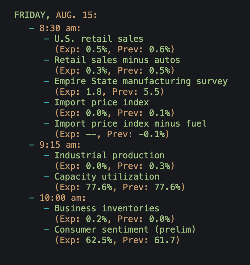Click the Exp: 62.5%, Prev: 61.7 values
This screenshot has width=250, height=265.
[x=117, y=240]
